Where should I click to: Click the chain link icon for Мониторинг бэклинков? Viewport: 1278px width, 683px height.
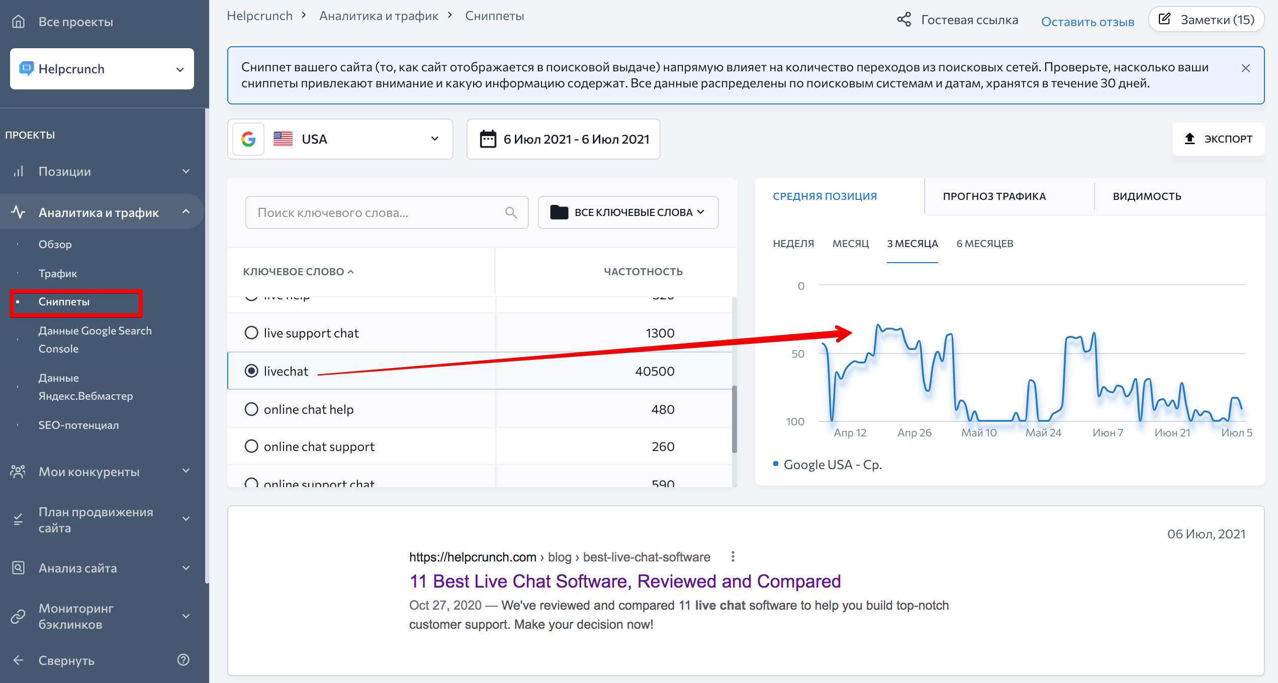18,616
